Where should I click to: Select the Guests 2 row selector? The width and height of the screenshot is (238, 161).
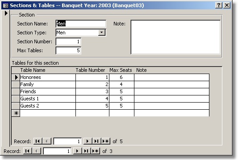[x=16, y=106]
